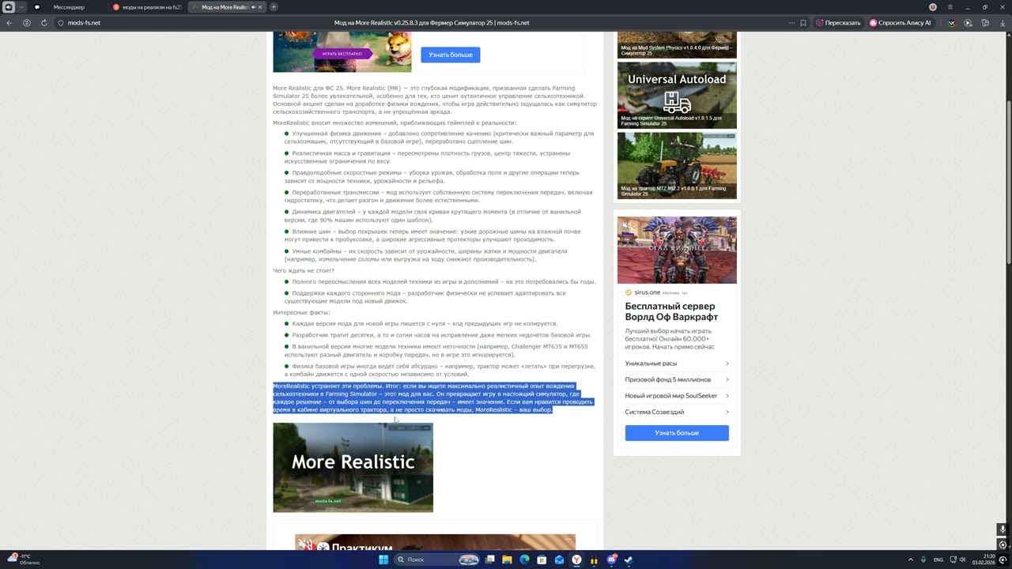The image size is (1012, 569).
Task: Switch to Yandex Browser in the taskbar
Action: click(x=576, y=560)
